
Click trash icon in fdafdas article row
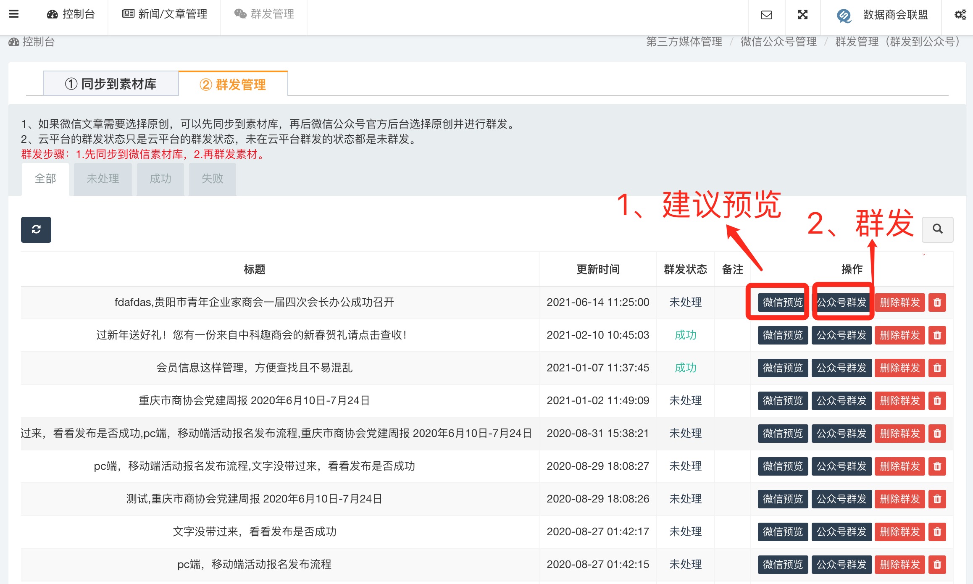[937, 303]
